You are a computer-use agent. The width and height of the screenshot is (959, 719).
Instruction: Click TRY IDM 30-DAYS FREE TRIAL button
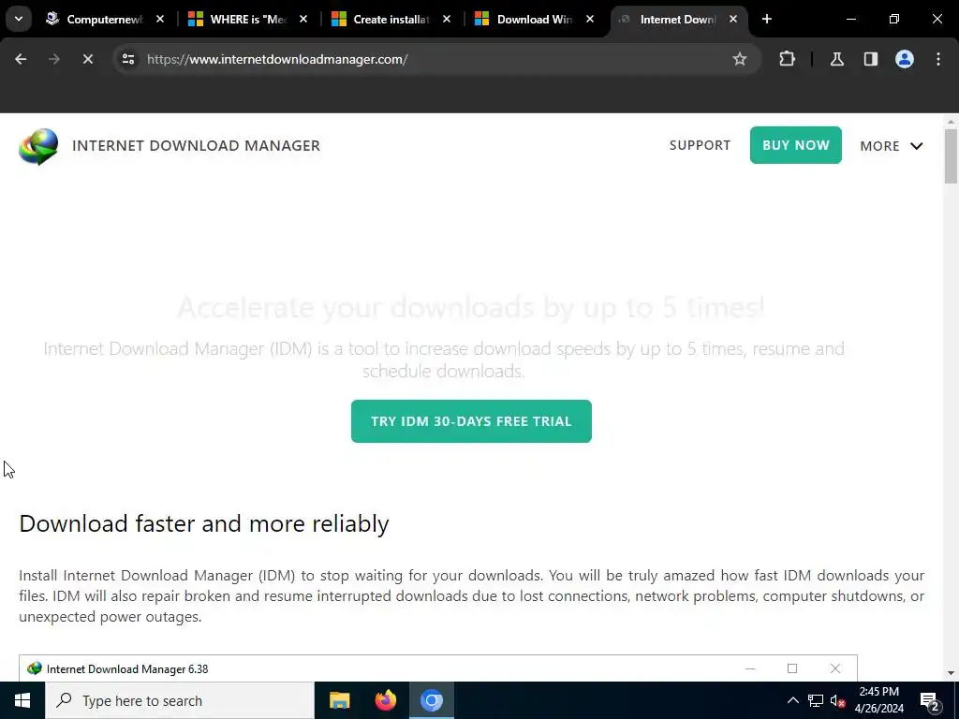[x=471, y=421]
